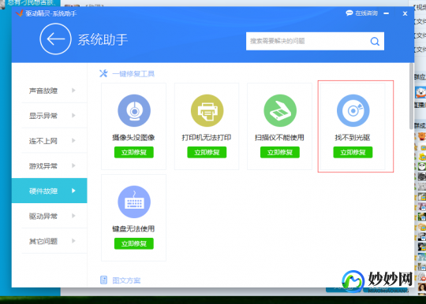Click 立即修复 under 扫描仪不能使用
The image size is (426, 304).
[x=280, y=153]
